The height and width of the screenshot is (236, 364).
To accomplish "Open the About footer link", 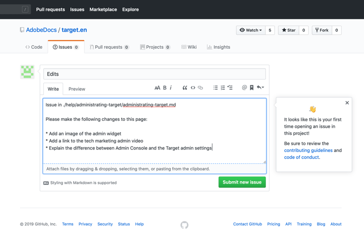I will tap(336, 224).
